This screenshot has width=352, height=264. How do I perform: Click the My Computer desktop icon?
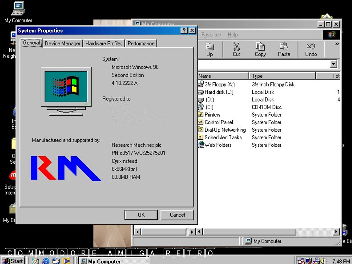click(18, 12)
